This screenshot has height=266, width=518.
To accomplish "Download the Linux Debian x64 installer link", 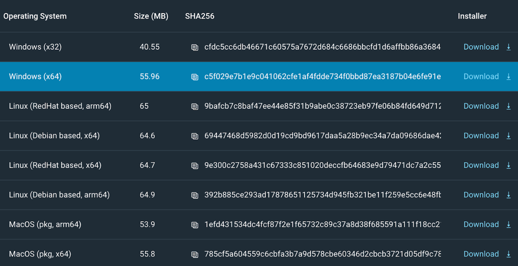I will pos(481,136).
